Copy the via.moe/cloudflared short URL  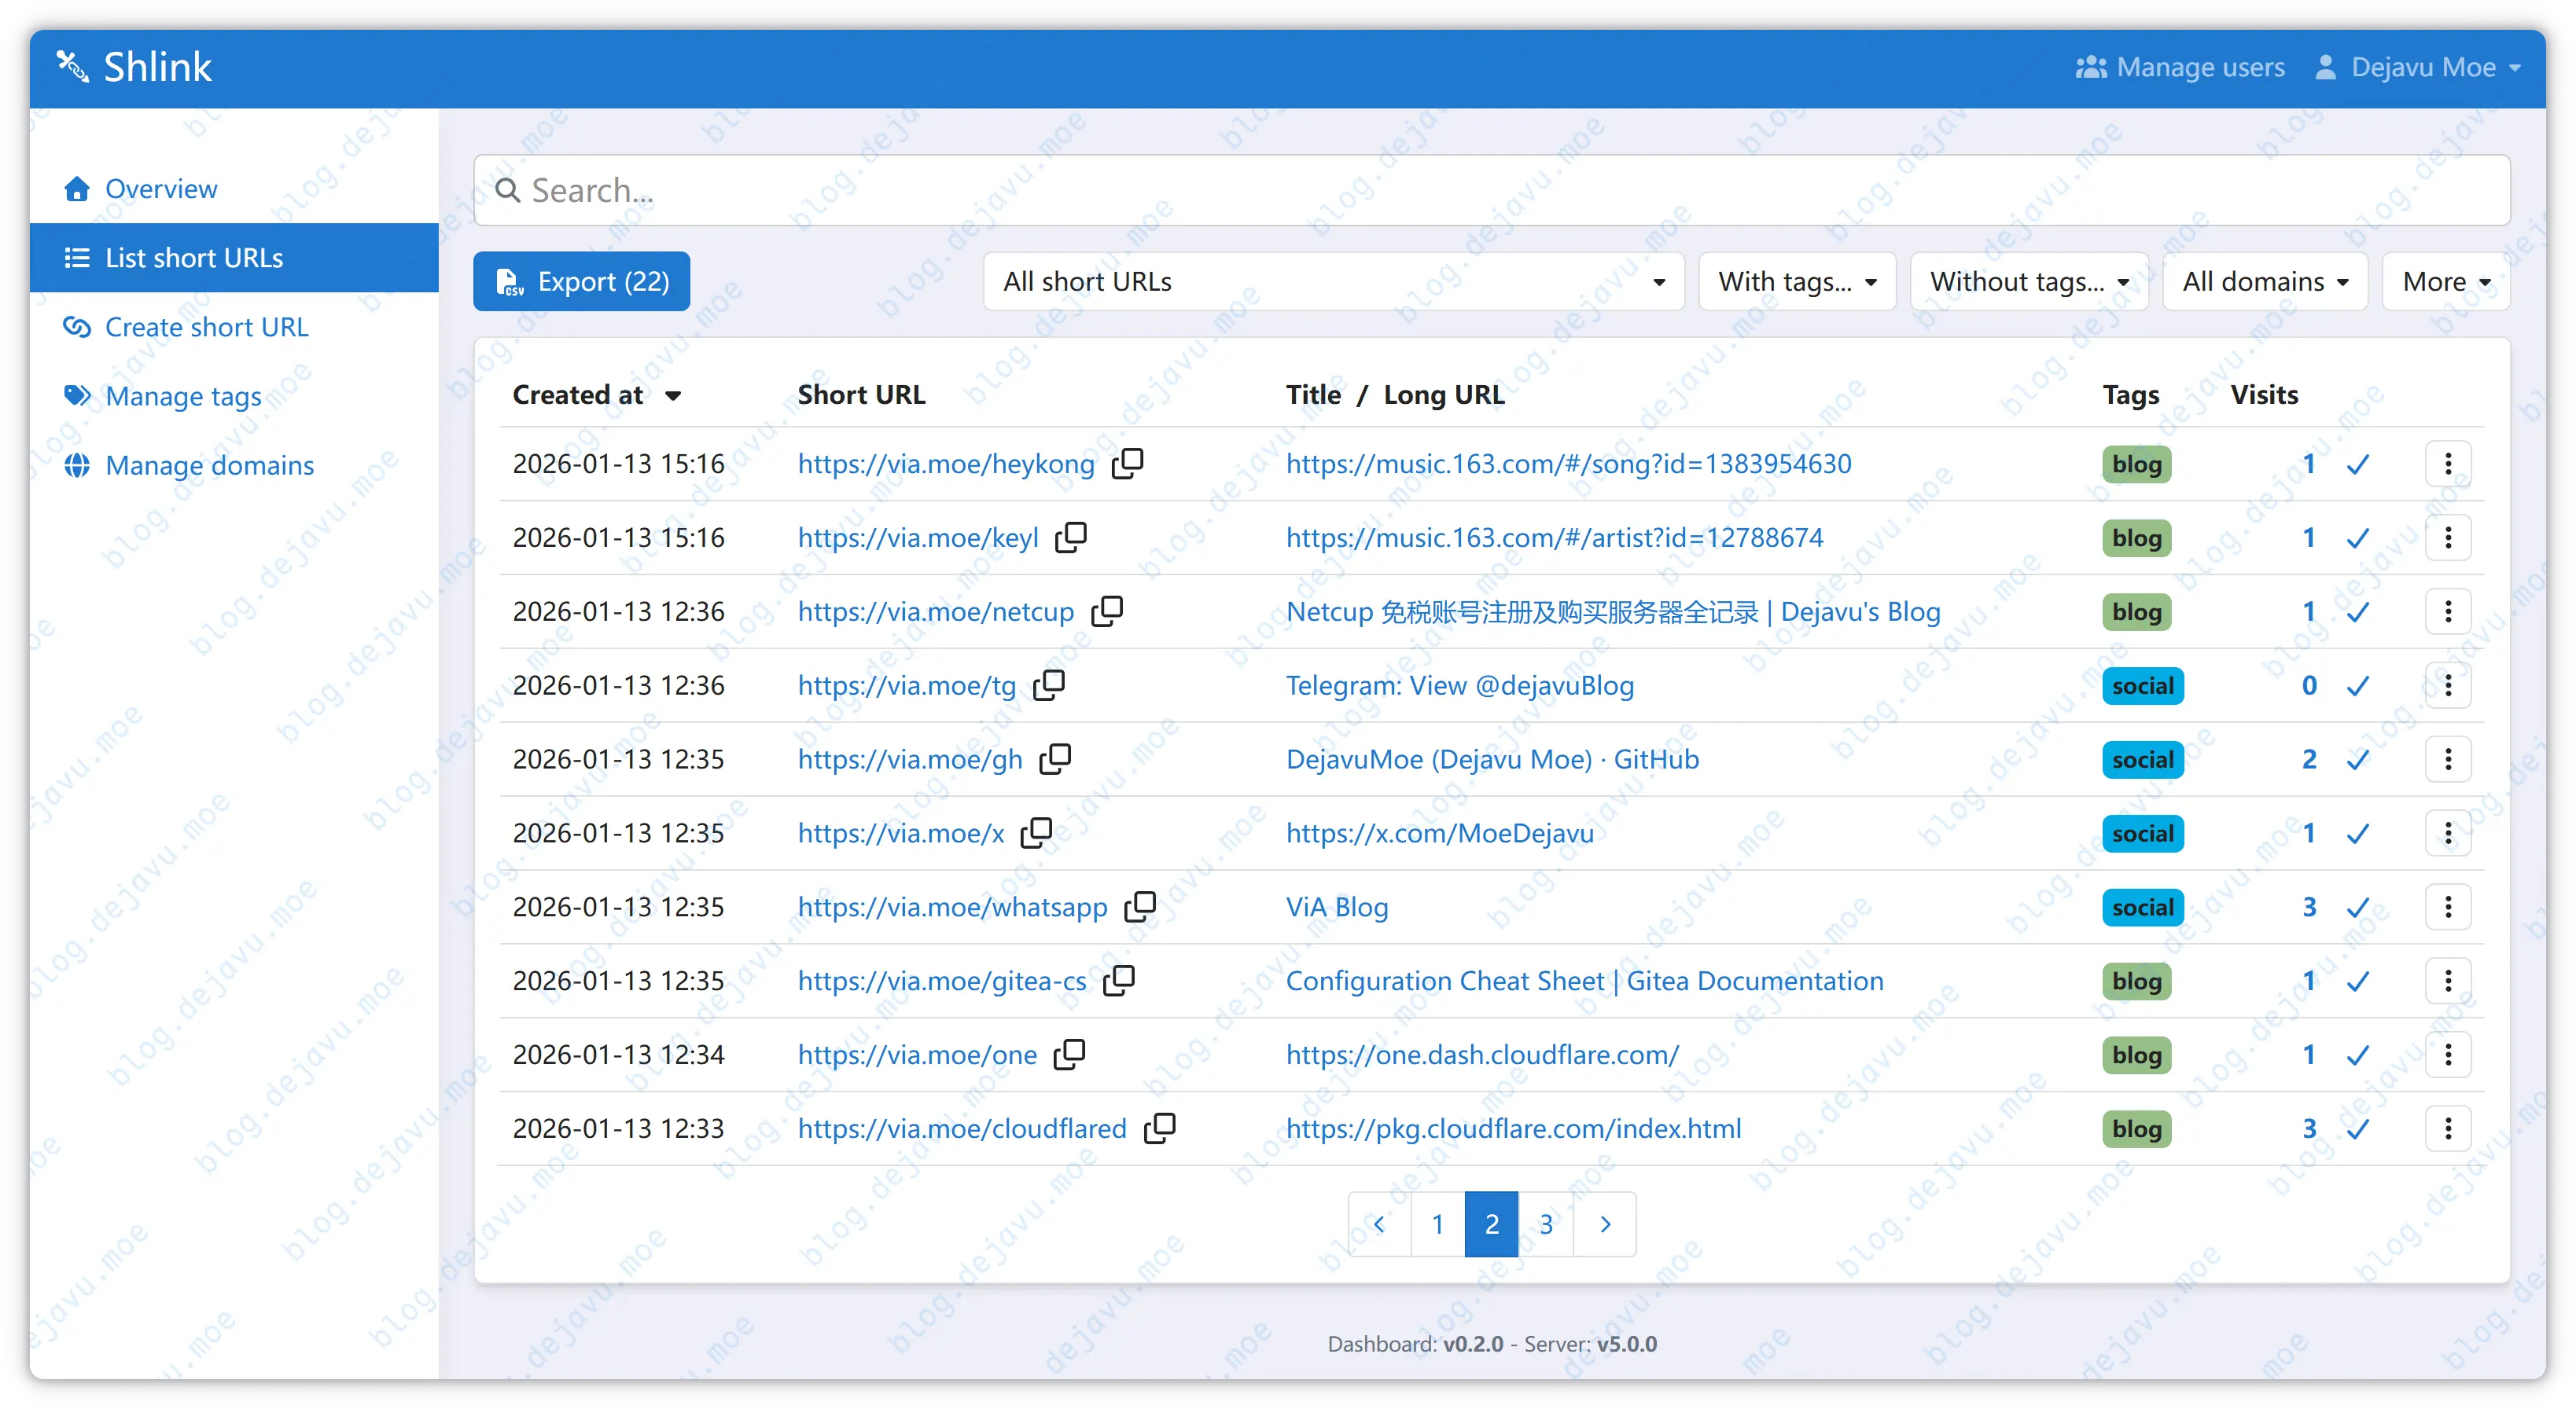point(1159,1128)
